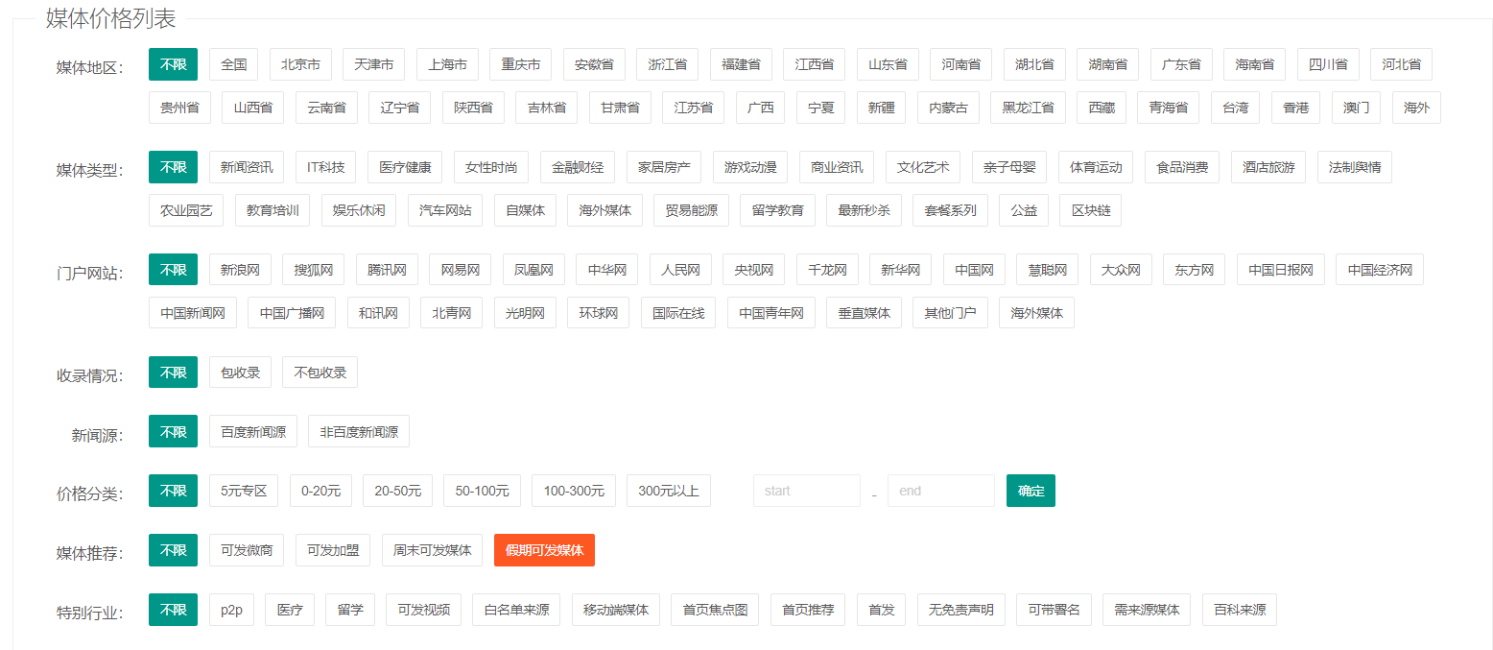1493x650 pixels.
Task: Select p2p special industry filter
Action: (x=231, y=610)
